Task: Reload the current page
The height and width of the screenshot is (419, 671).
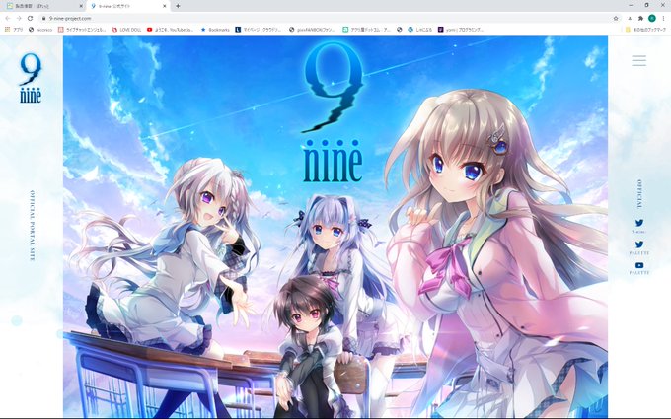Action: (x=30, y=19)
